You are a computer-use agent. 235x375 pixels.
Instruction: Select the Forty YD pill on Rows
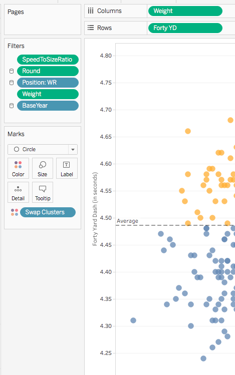pos(185,28)
